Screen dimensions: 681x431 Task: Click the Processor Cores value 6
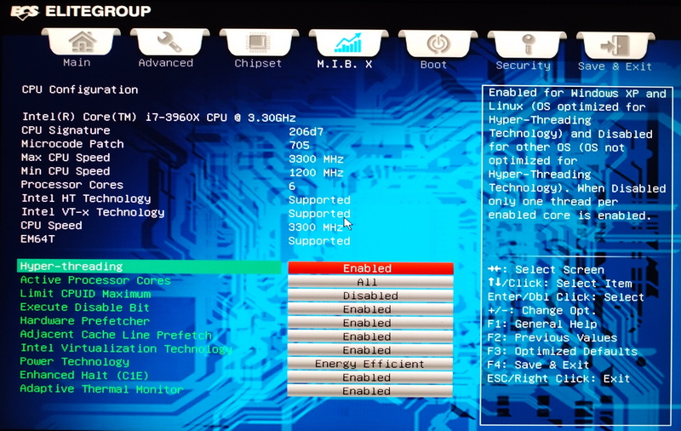click(292, 187)
